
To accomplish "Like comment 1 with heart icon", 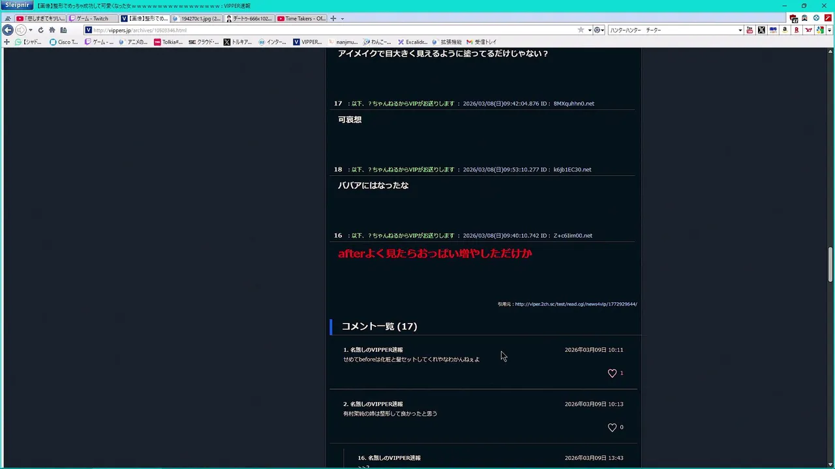I will (x=612, y=373).
